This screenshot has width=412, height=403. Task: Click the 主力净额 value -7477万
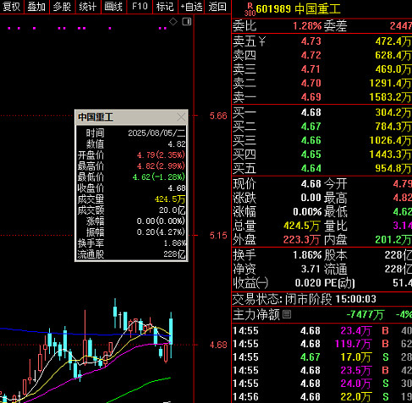(365, 314)
